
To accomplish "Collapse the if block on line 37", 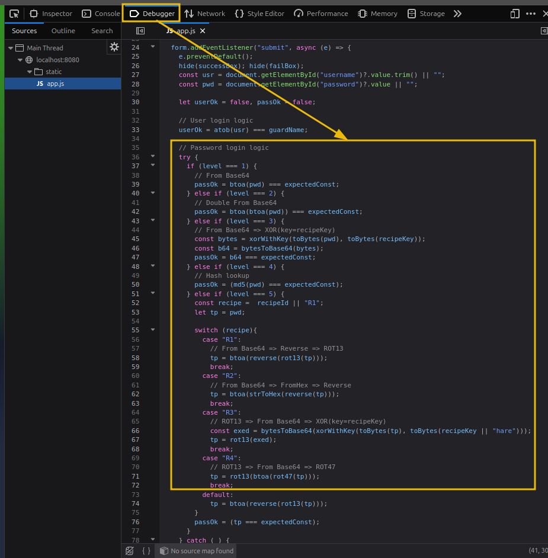I will click(153, 166).
